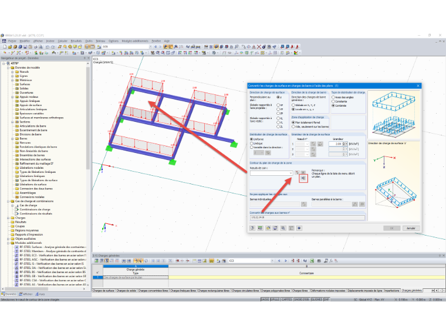
Task: Click pick-corner-nodes icon beside Nœuds de coin field
Action: 298,173
